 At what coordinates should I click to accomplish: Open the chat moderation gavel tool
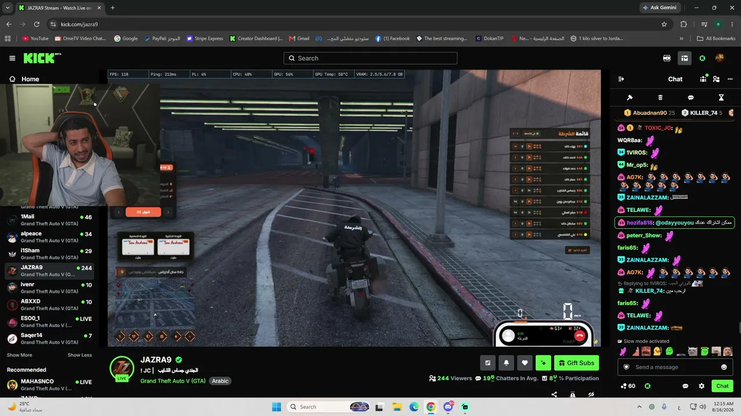click(630, 98)
